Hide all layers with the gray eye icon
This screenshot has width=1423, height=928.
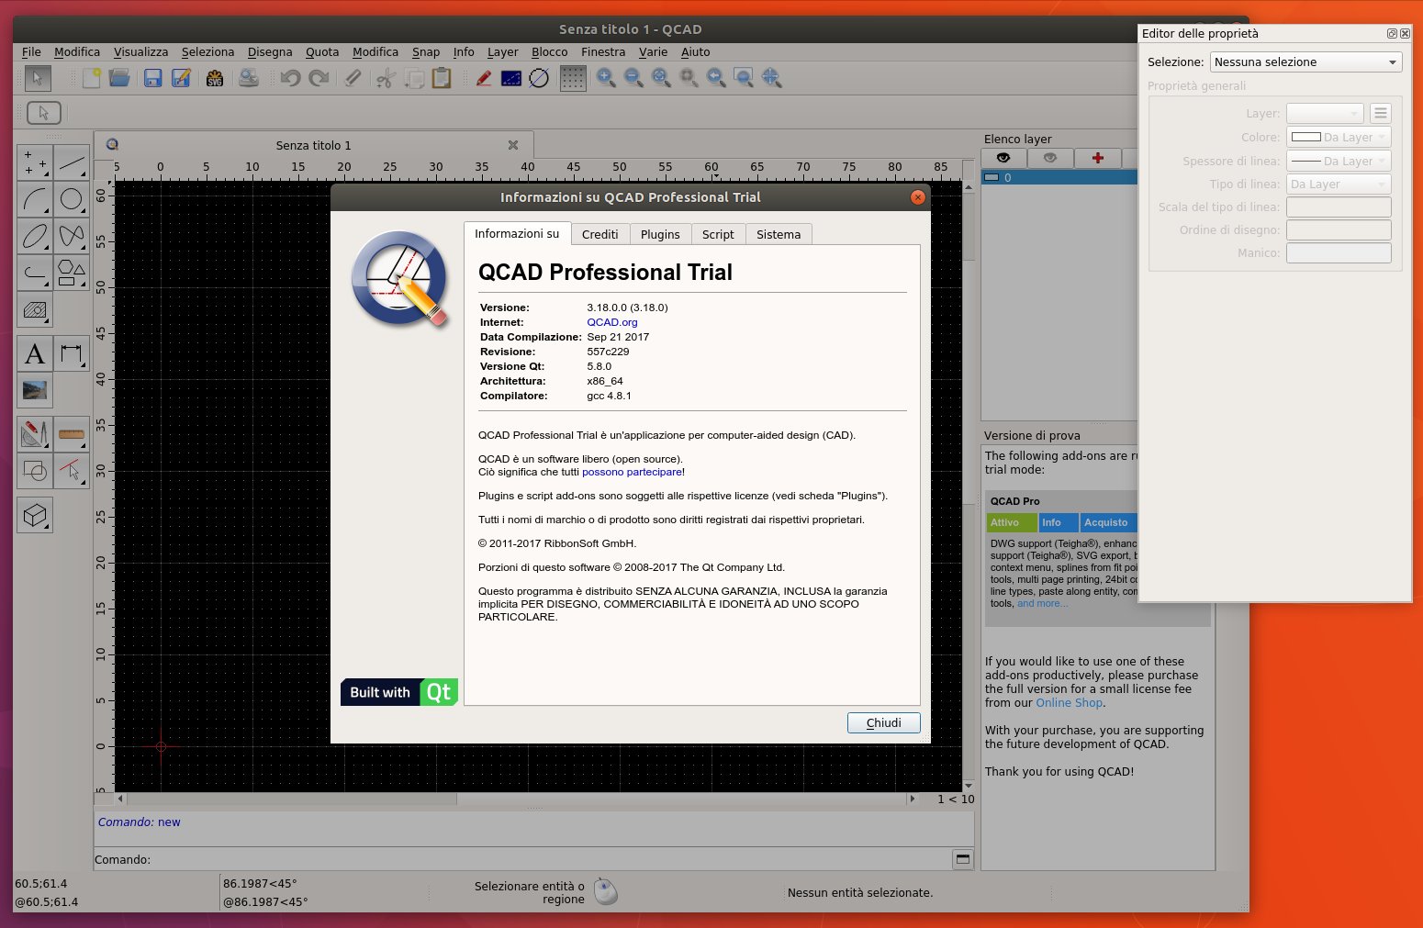tap(1050, 158)
